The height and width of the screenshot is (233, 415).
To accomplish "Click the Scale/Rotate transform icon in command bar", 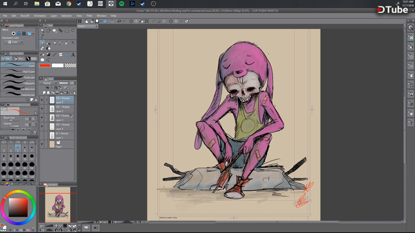I will (x=147, y=21).
